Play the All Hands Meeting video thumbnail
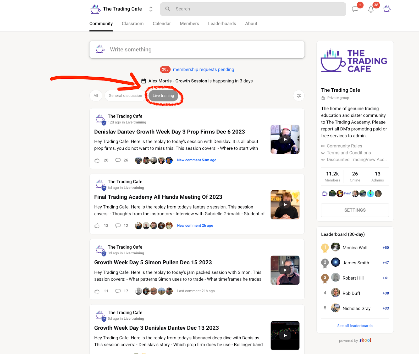This screenshot has width=419, height=354. tap(285, 205)
